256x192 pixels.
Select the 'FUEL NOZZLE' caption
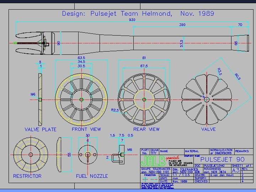[x=92, y=176]
